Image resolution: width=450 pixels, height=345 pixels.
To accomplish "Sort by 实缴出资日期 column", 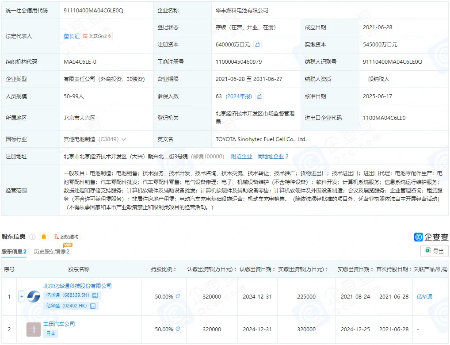I will (372, 269).
